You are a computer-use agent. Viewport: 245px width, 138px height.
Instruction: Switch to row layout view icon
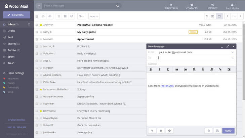click(219, 16)
